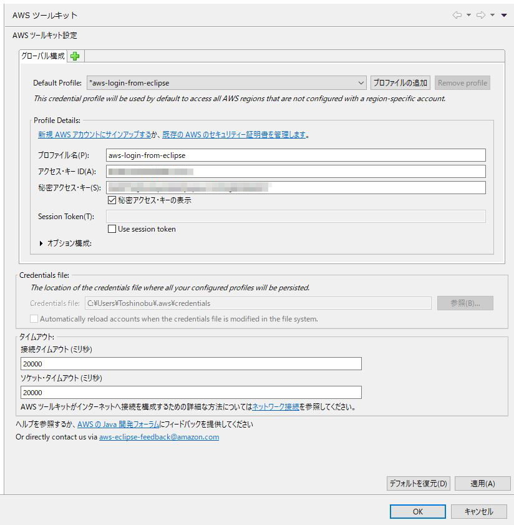Focus the プロファイル名 input field

(296, 155)
